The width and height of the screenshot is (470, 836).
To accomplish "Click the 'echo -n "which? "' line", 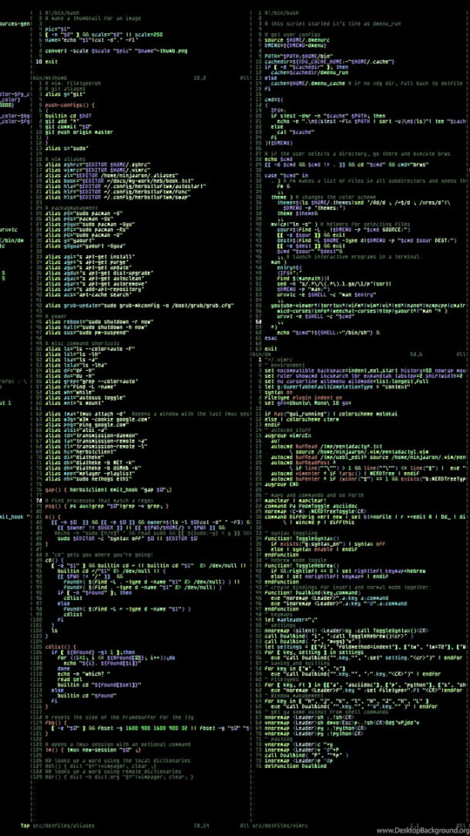I will 84,673.
